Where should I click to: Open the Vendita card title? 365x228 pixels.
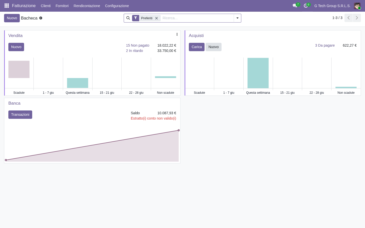pos(15,35)
